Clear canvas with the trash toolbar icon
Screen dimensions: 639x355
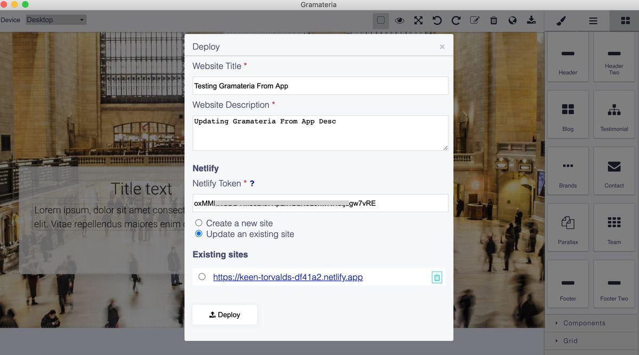(x=494, y=20)
